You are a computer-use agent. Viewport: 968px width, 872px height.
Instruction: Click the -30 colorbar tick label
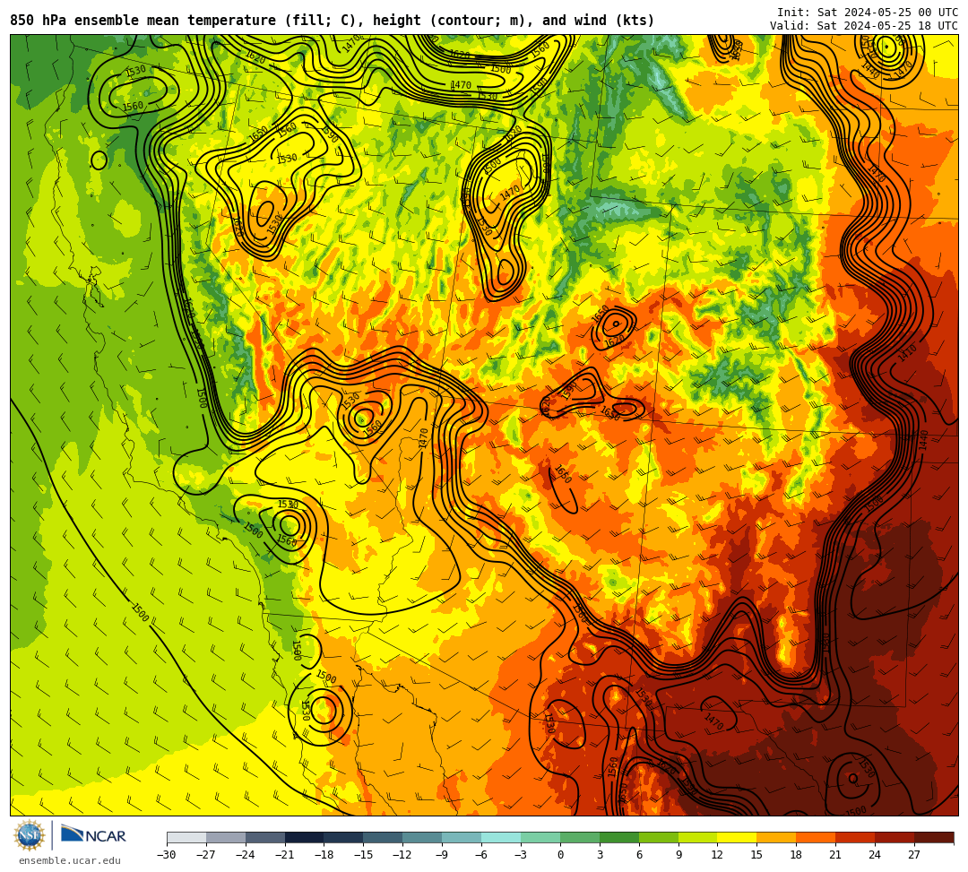[167, 855]
